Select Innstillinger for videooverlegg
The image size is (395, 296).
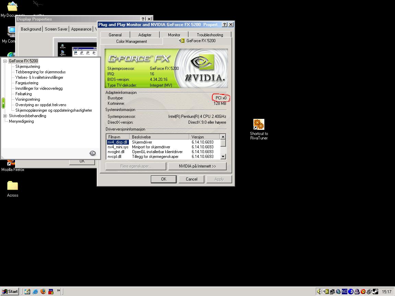[x=39, y=88]
